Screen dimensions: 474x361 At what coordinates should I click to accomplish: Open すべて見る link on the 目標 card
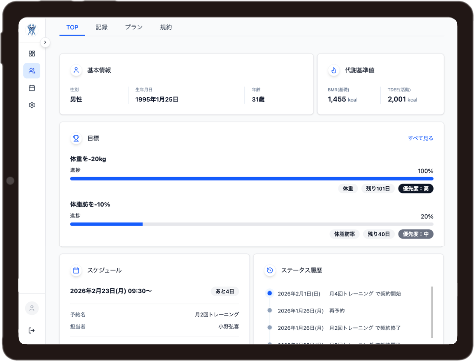420,138
